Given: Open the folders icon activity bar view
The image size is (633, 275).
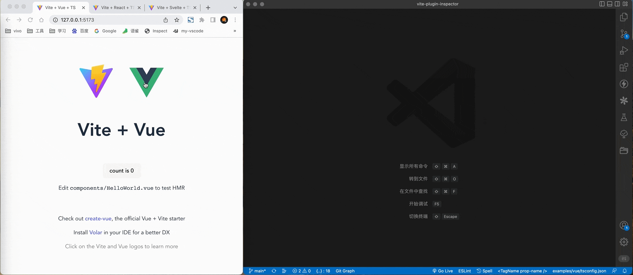Looking at the screenshot, I should [624, 150].
